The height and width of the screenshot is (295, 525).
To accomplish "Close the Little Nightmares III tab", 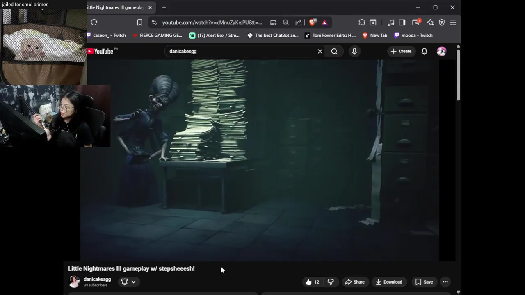I will click(x=150, y=7).
